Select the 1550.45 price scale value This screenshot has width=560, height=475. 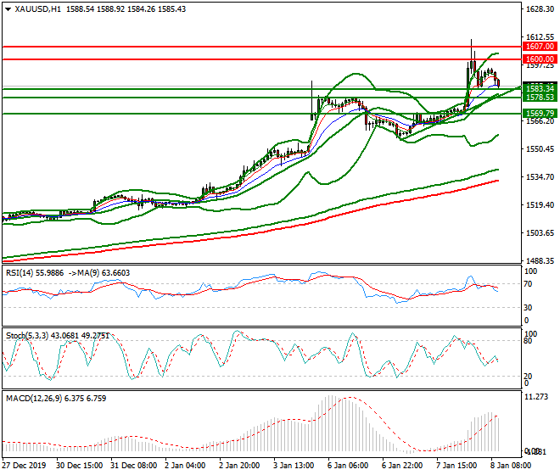(x=540, y=148)
